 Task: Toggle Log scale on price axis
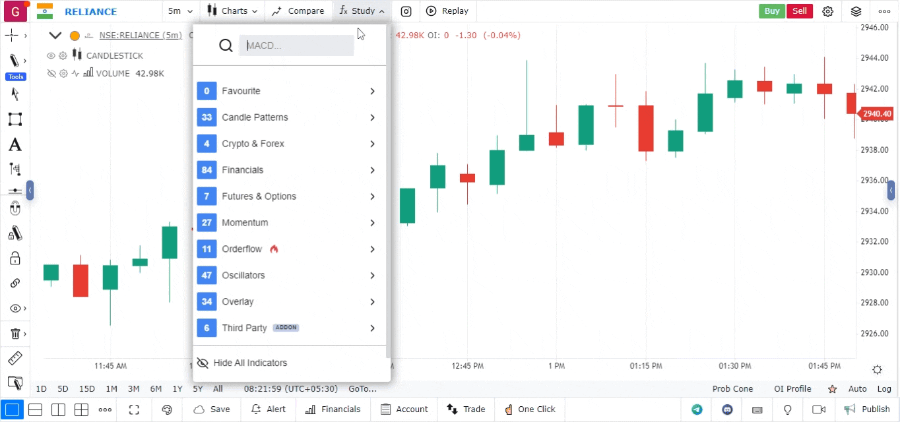point(884,389)
